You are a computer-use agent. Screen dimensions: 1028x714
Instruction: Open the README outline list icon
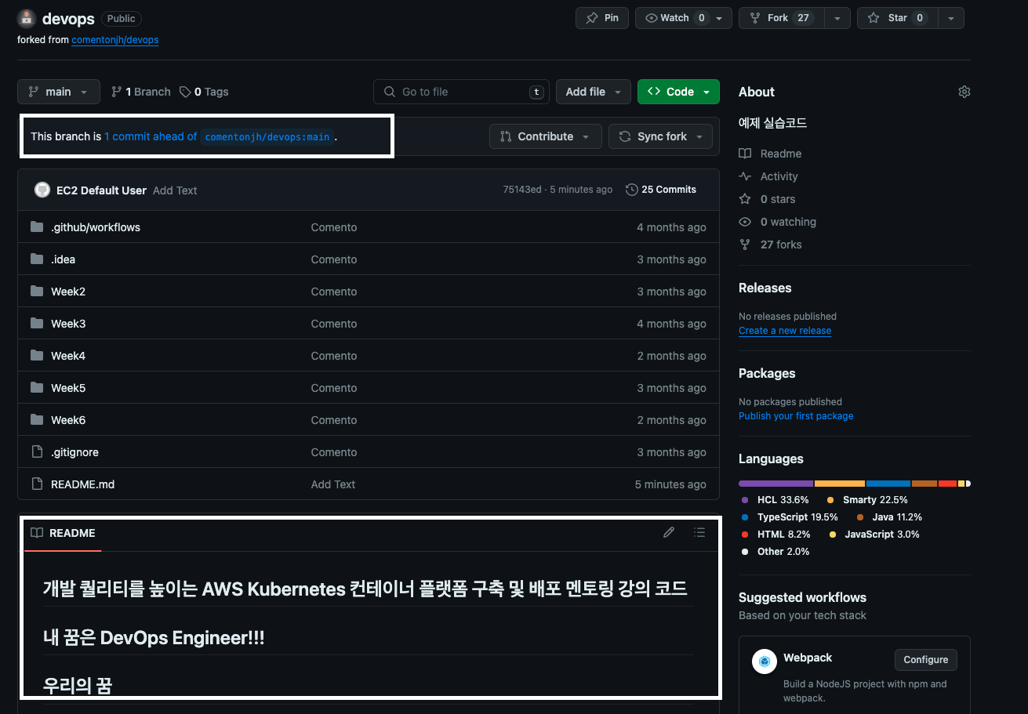(x=699, y=533)
